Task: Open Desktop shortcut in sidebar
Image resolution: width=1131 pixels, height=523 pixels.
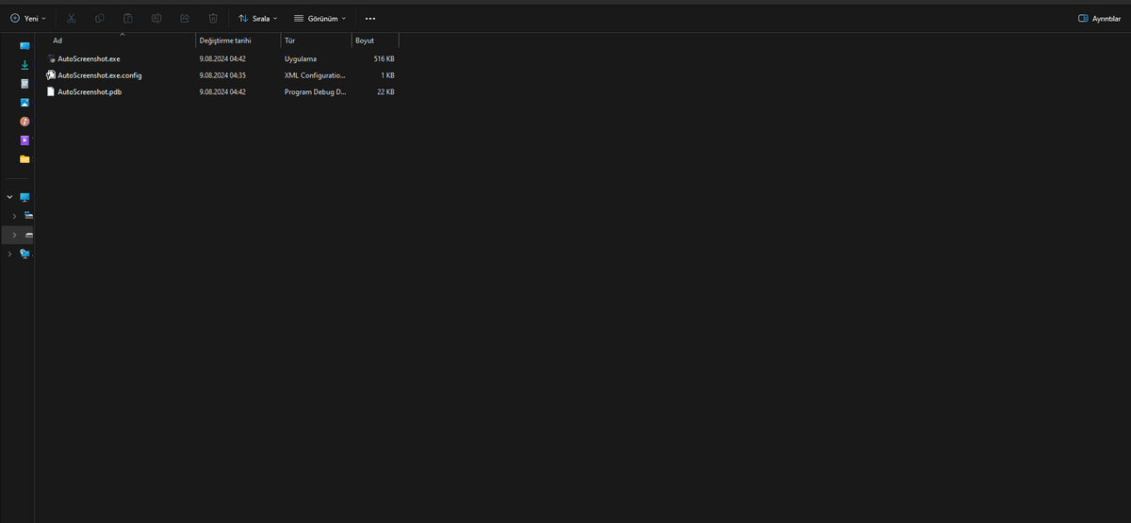Action: click(x=25, y=45)
